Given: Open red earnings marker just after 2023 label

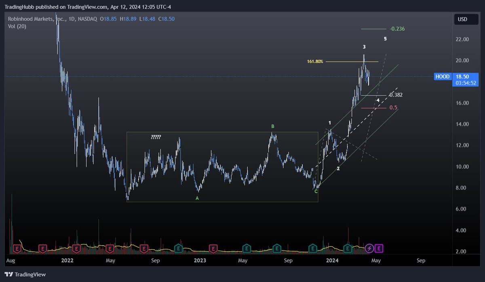Looking at the screenshot, I should pos(213,248).
